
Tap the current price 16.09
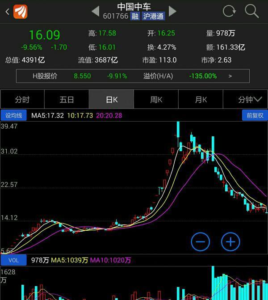pyautogui.click(x=45, y=35)
